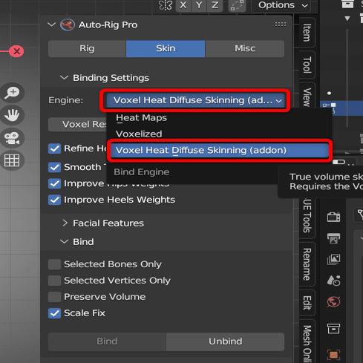The image size is (363, 363).
Task: Switch to the Rig tab
Action: [x=87, y=49]
